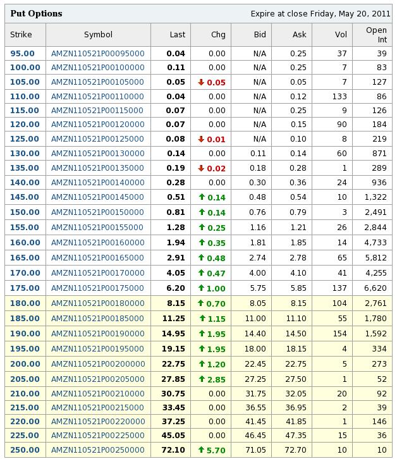Click green up arrow beside 1.15 change
This screenshot has width=397, height=459.
(x=202, y=318)
